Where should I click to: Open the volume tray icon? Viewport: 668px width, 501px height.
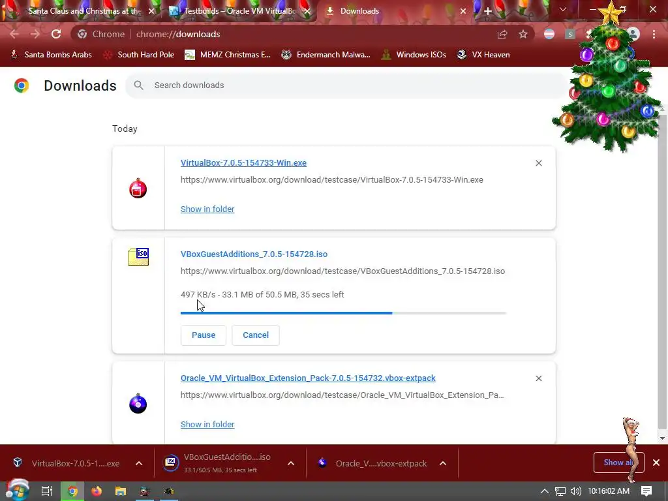click(x=575, y=491)
